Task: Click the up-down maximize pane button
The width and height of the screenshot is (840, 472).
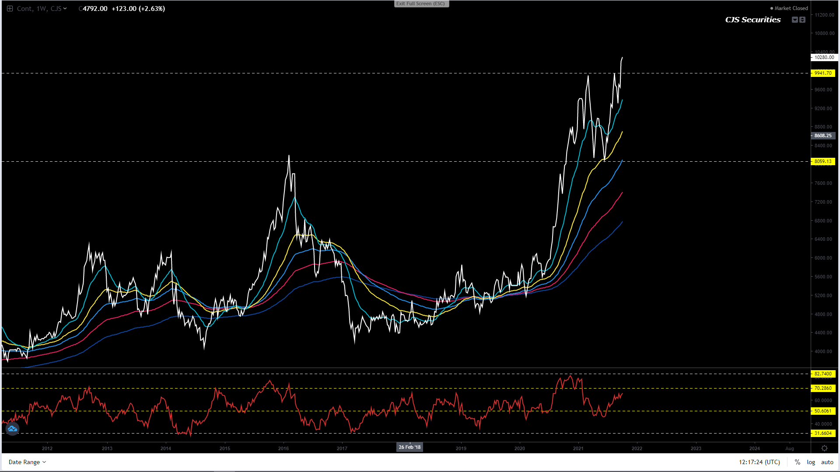Action: [x=802, y=20]
